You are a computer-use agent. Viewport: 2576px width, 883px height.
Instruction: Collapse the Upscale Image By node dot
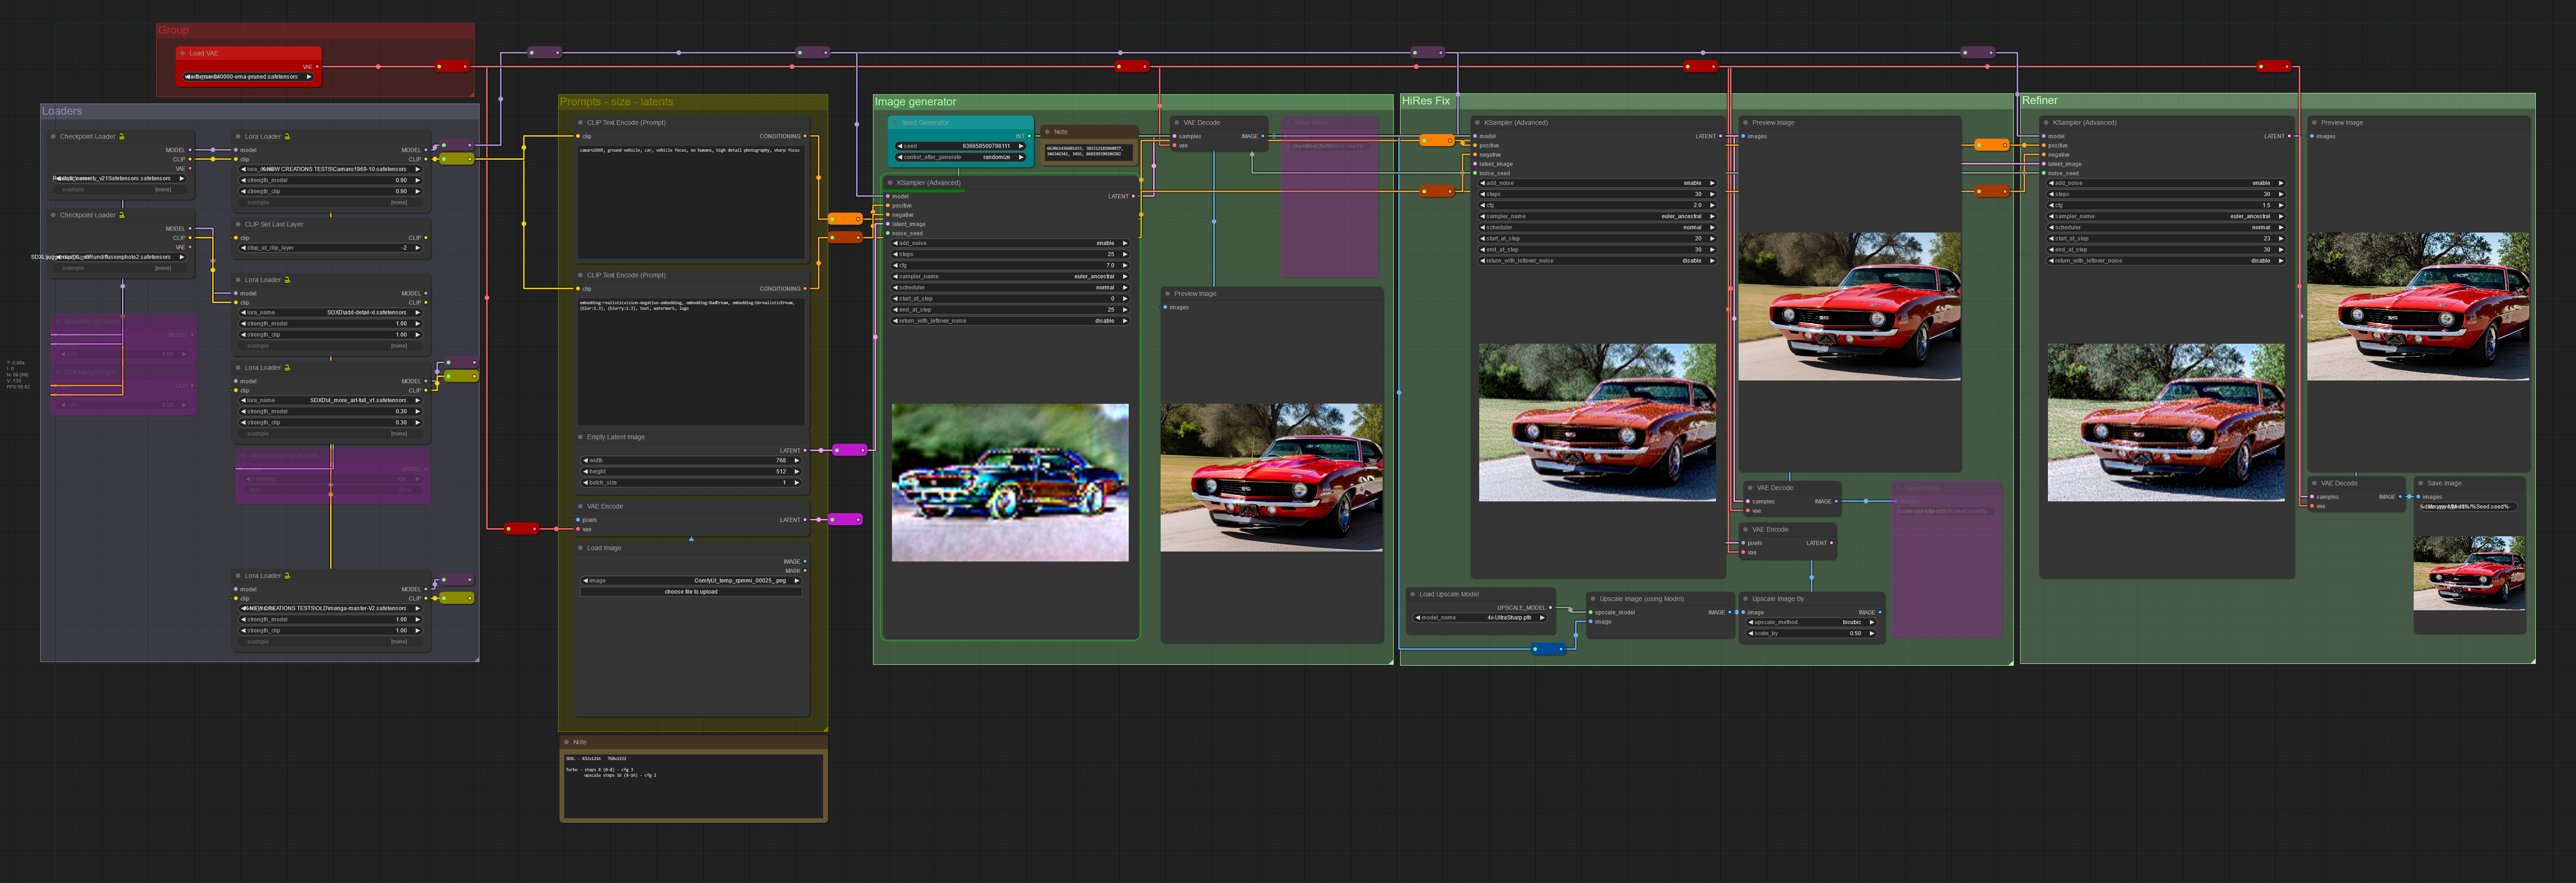(1746, 599)
